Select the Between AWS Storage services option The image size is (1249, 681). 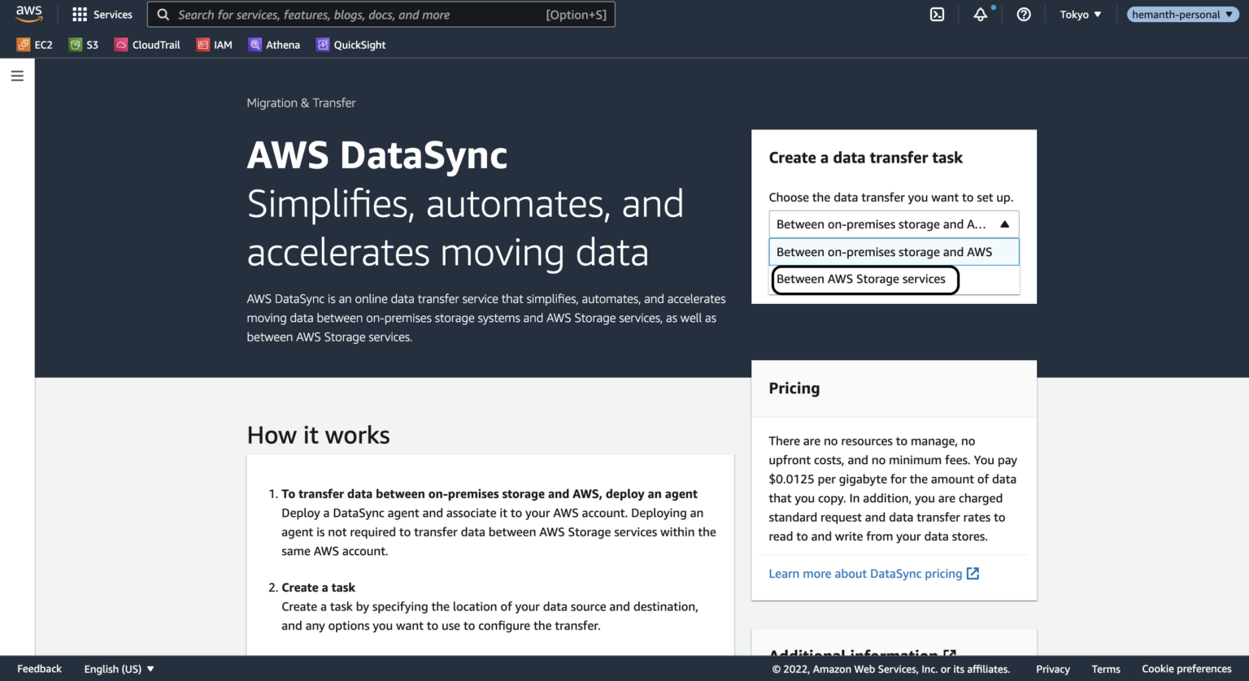(x=864, y=279)
